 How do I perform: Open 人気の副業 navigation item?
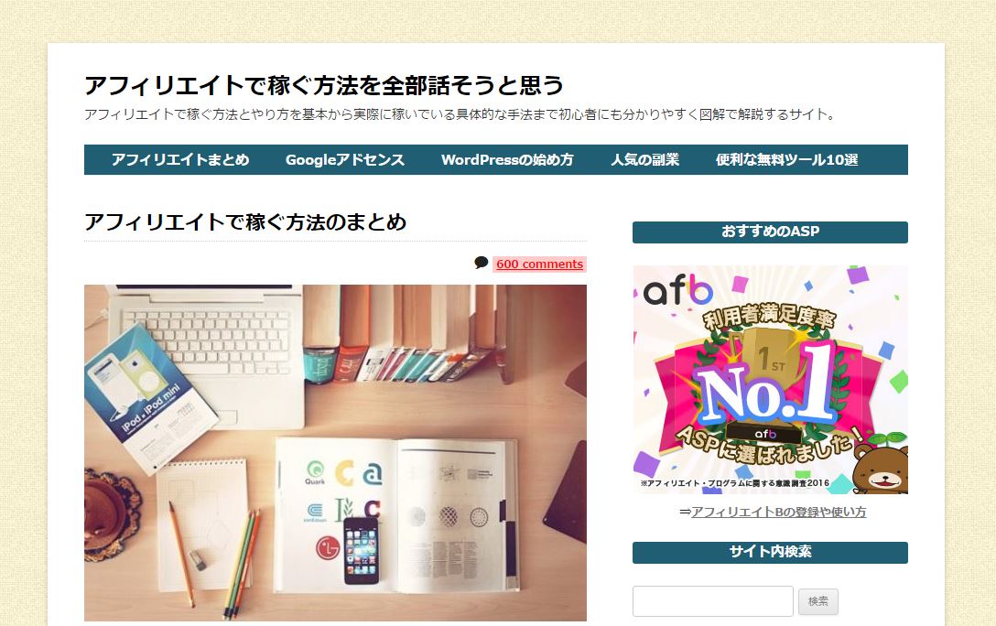645,160
